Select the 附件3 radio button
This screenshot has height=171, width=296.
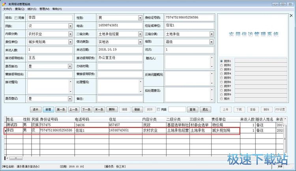click(x=221, y=70)
